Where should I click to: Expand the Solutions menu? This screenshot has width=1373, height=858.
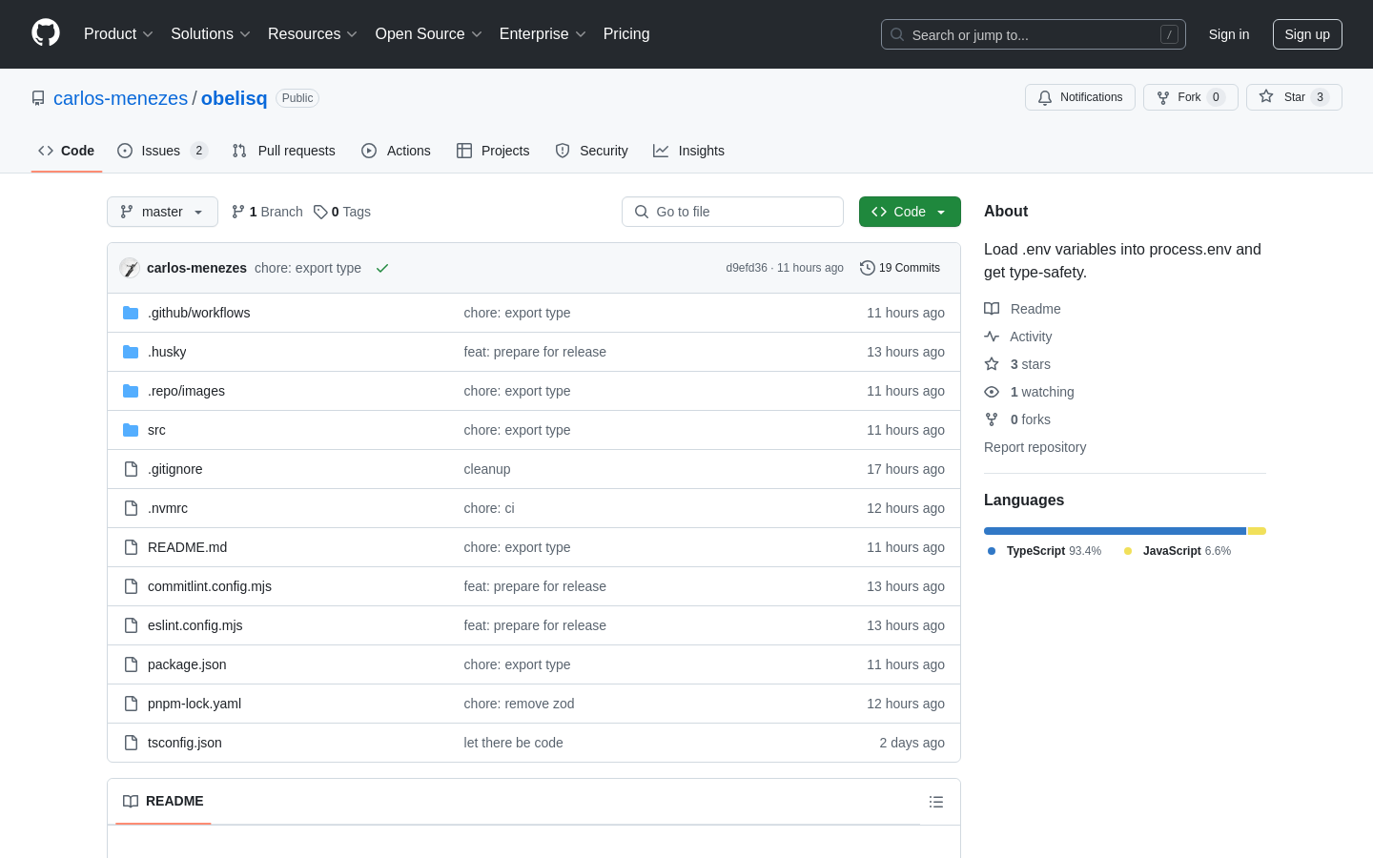[x=210, y=34]
